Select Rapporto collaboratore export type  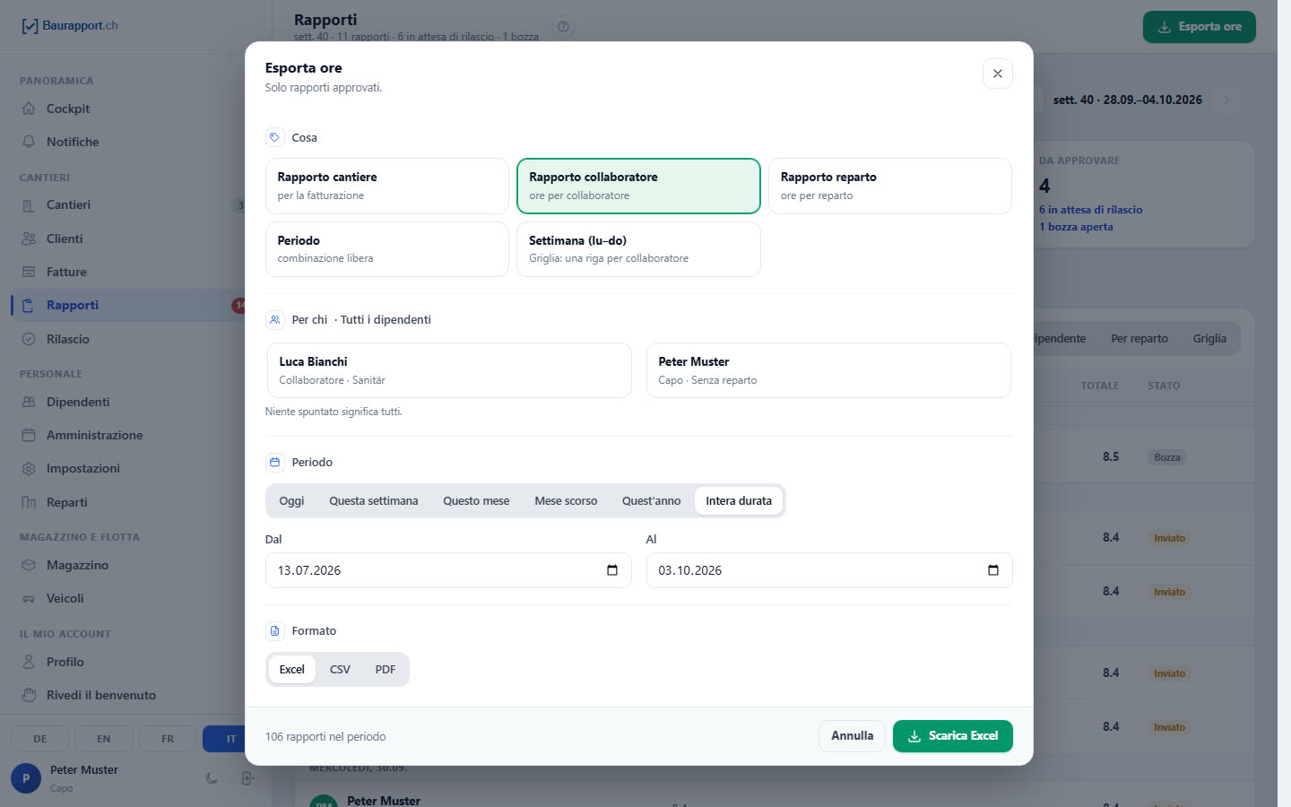[638, 186]
